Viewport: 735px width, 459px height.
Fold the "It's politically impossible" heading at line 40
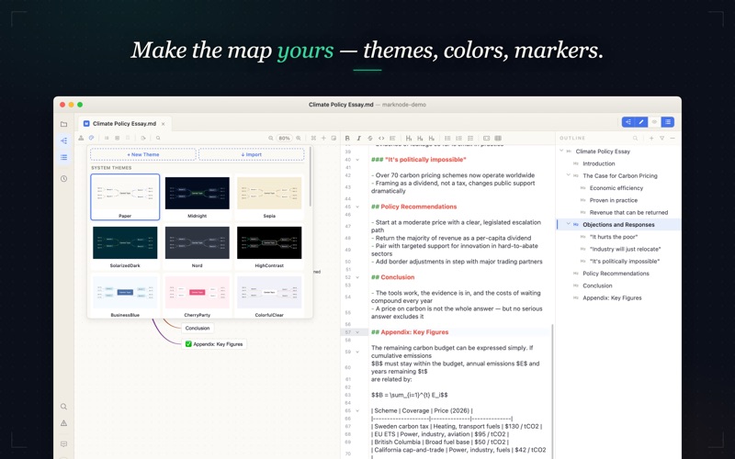point(357,160)
